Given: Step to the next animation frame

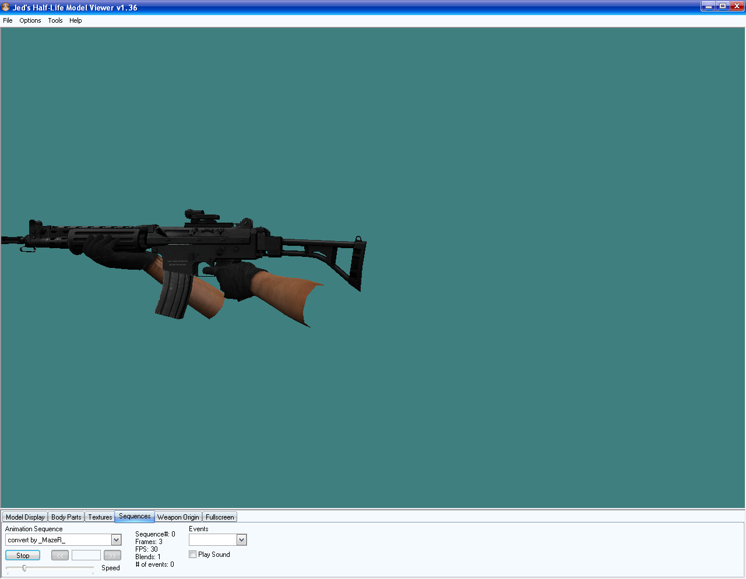Looking at the screenshot, I should (x=112, y=556).
